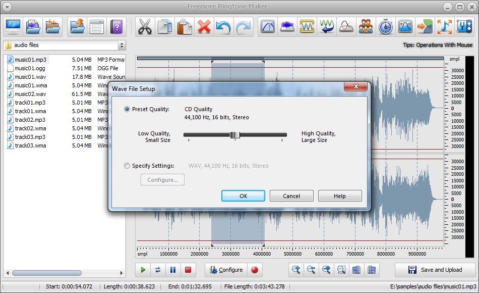The image size is (479, 293).
Task: Click the sine wave curve effect icon
Action: point(346,27)
